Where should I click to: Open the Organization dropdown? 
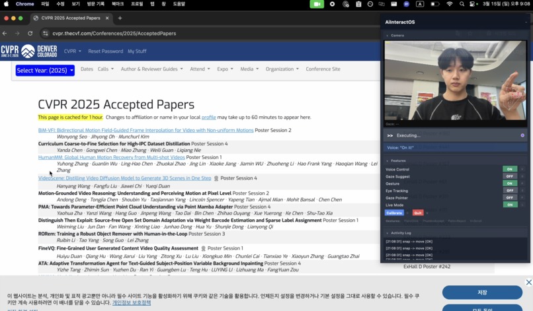(282, 69)
